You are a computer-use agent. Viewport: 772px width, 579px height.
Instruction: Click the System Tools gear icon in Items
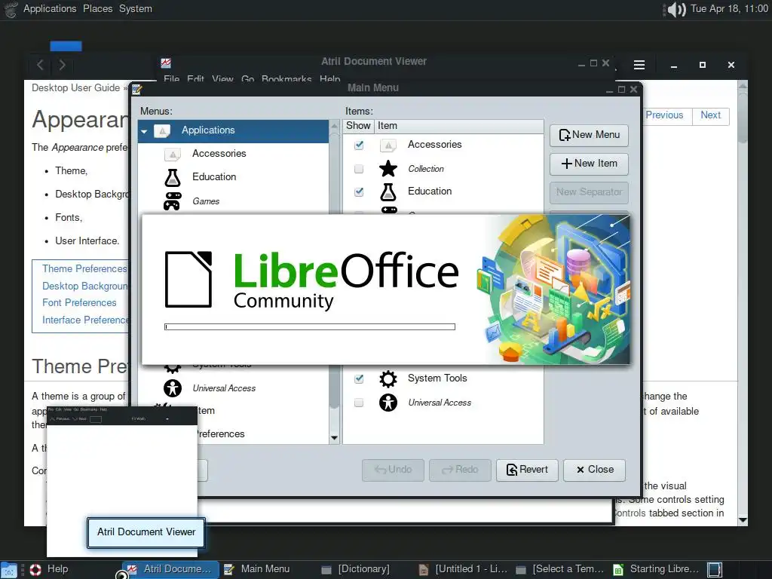(388, 378)
